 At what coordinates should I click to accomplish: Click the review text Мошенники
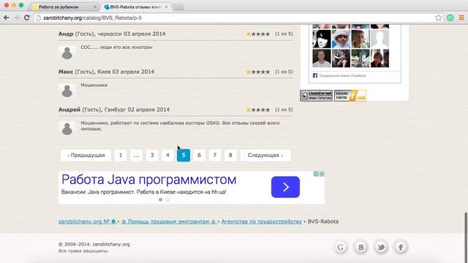(94, 85)
